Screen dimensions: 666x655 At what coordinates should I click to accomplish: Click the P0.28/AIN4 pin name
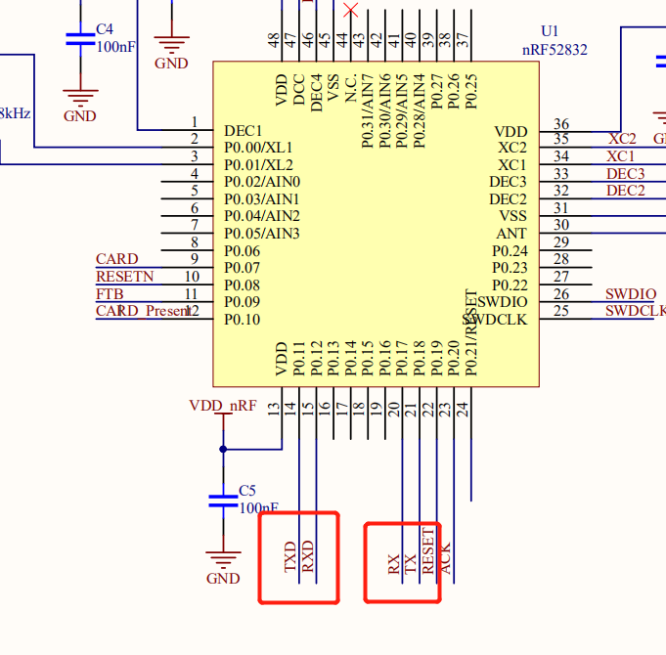[420, 110]
